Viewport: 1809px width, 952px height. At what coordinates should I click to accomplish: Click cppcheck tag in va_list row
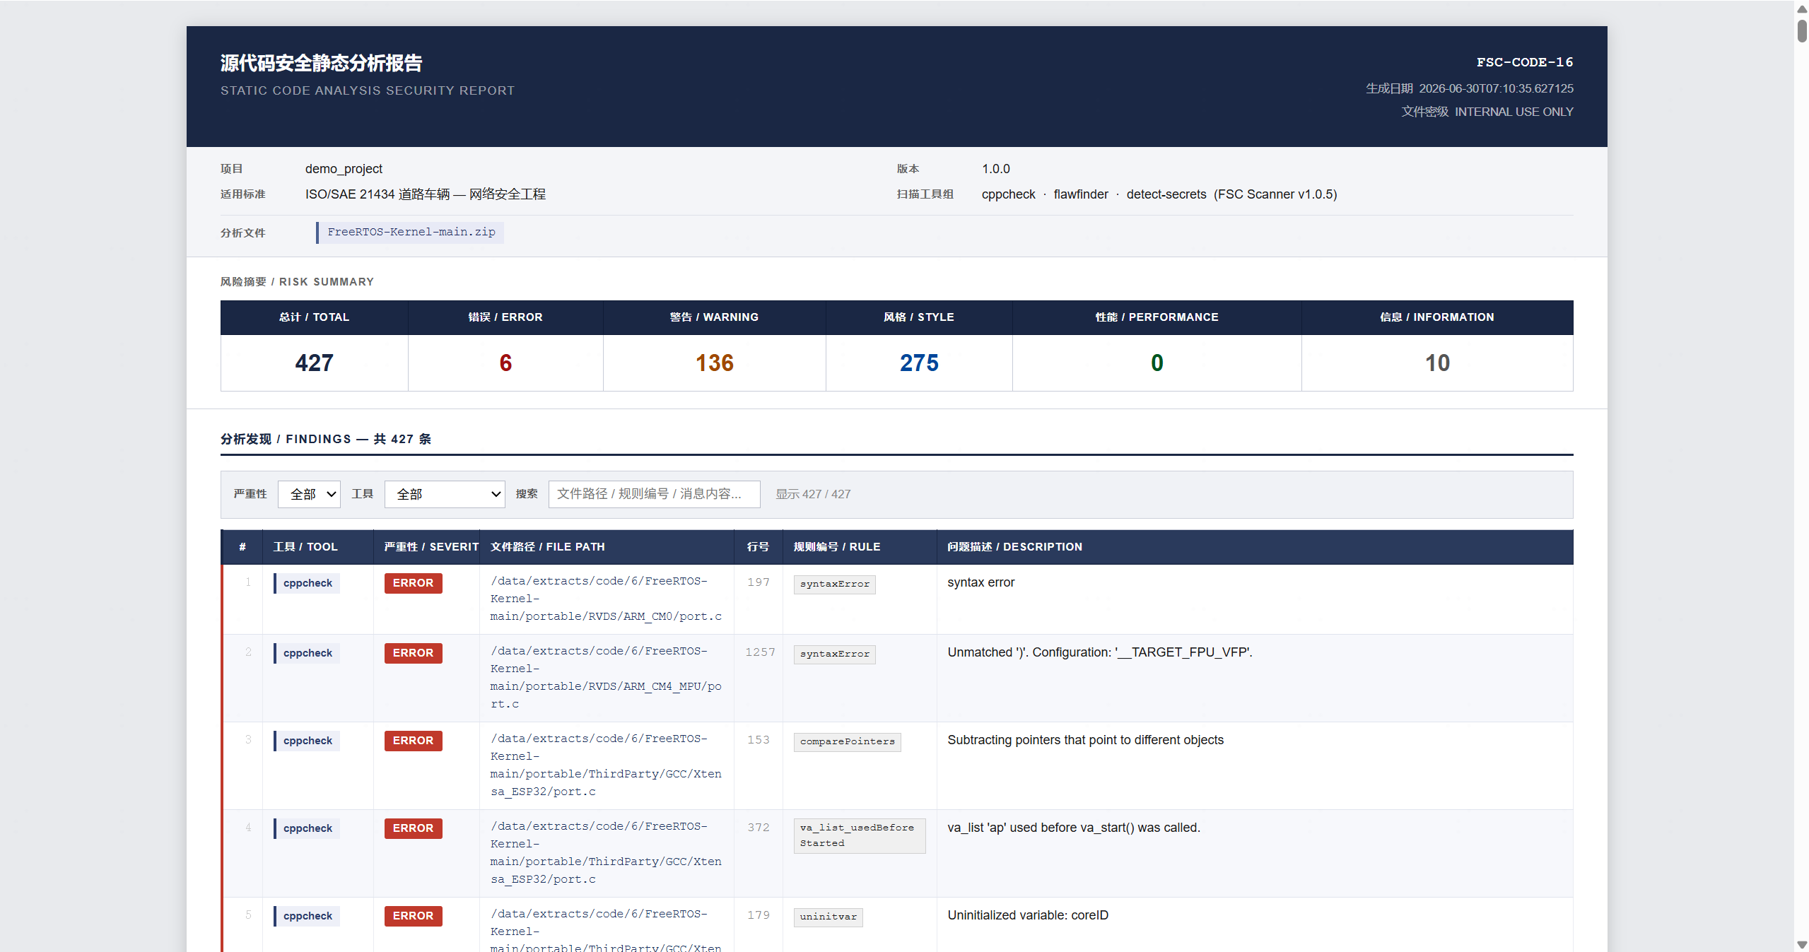click(307, 828)
